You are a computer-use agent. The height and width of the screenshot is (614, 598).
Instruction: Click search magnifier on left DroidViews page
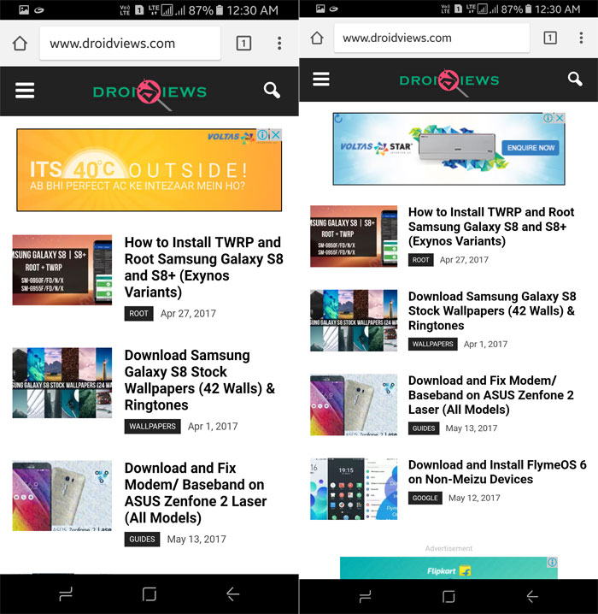272,91
